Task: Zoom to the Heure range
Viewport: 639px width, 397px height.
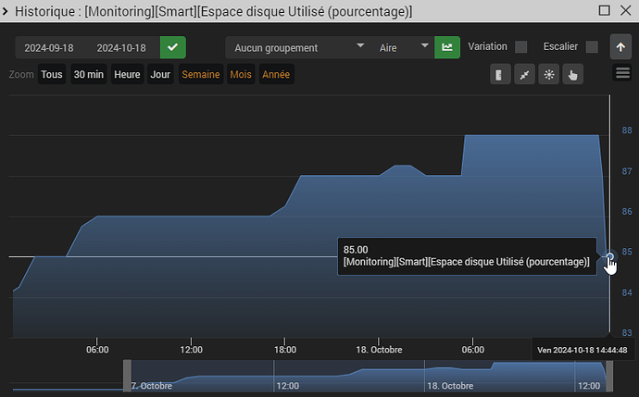Action: 127,74
